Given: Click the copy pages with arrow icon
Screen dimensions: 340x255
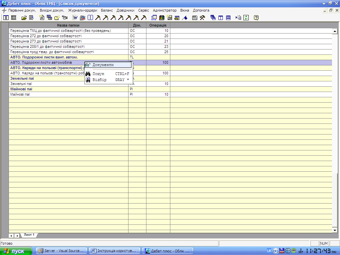Looking at the screenshot, I should (x=238, y=18).
